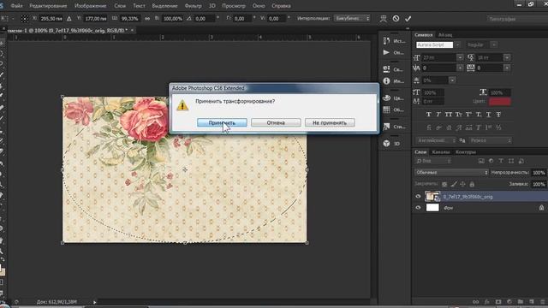Cancel transform with the no-entry icon
Screen dimensions: 548x308
tap(396, 19)
